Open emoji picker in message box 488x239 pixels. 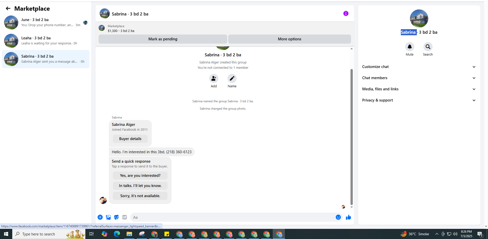338,217
